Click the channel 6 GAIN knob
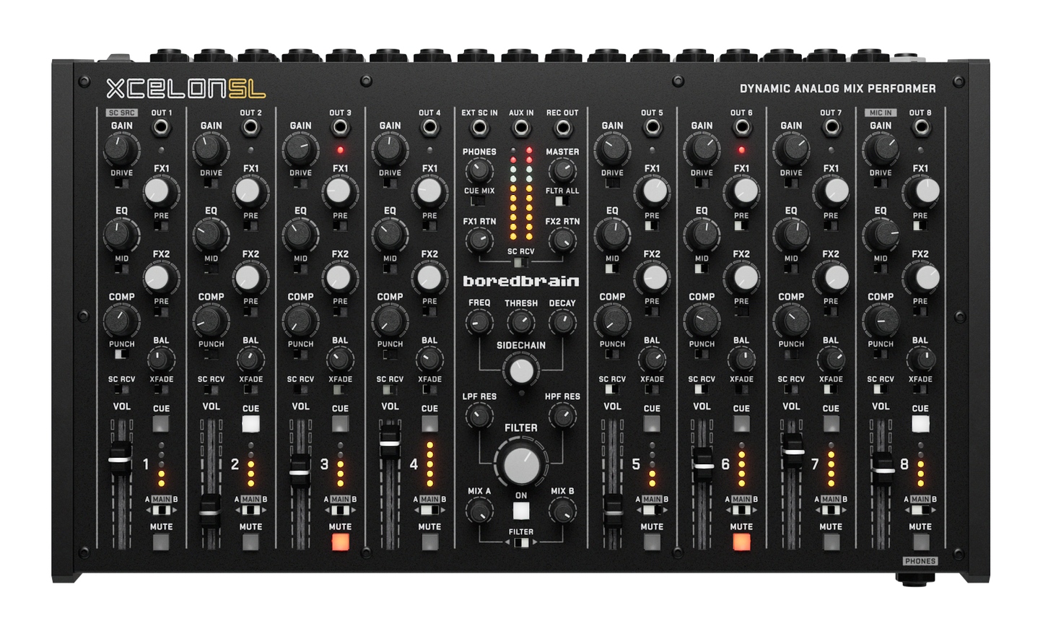 click(x=702, y=149)
